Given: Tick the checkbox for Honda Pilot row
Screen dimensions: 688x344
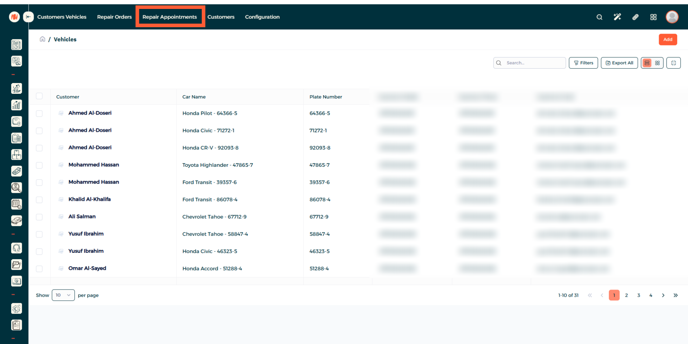Looking at the screenshot, I should (x=39, y=113).
